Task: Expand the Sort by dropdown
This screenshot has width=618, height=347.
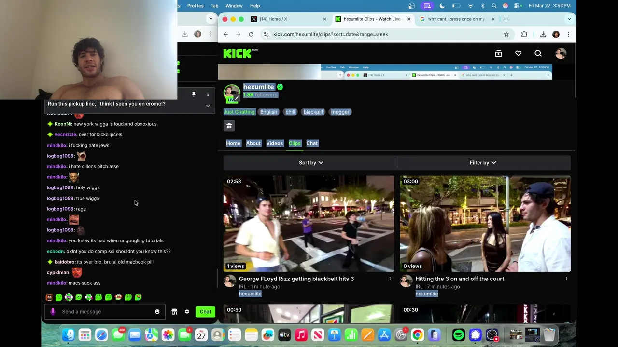Action: coord(310,163)
